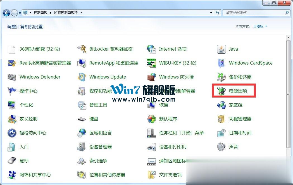Open the 管理工具 gear icon
Screen dimensions: 293x185
tap(82, 105)
